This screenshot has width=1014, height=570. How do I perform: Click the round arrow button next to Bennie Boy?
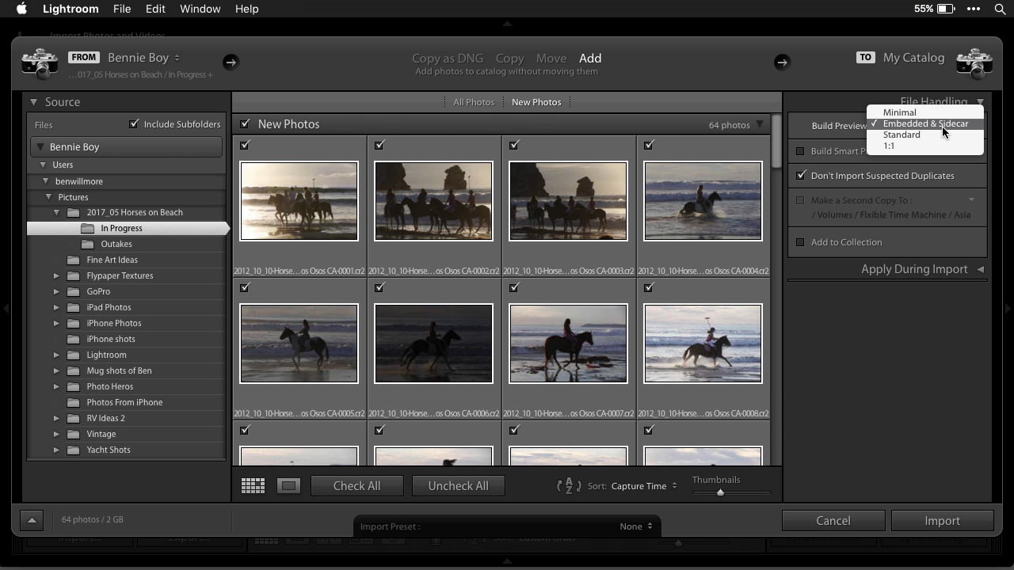(x=231, y=62)
